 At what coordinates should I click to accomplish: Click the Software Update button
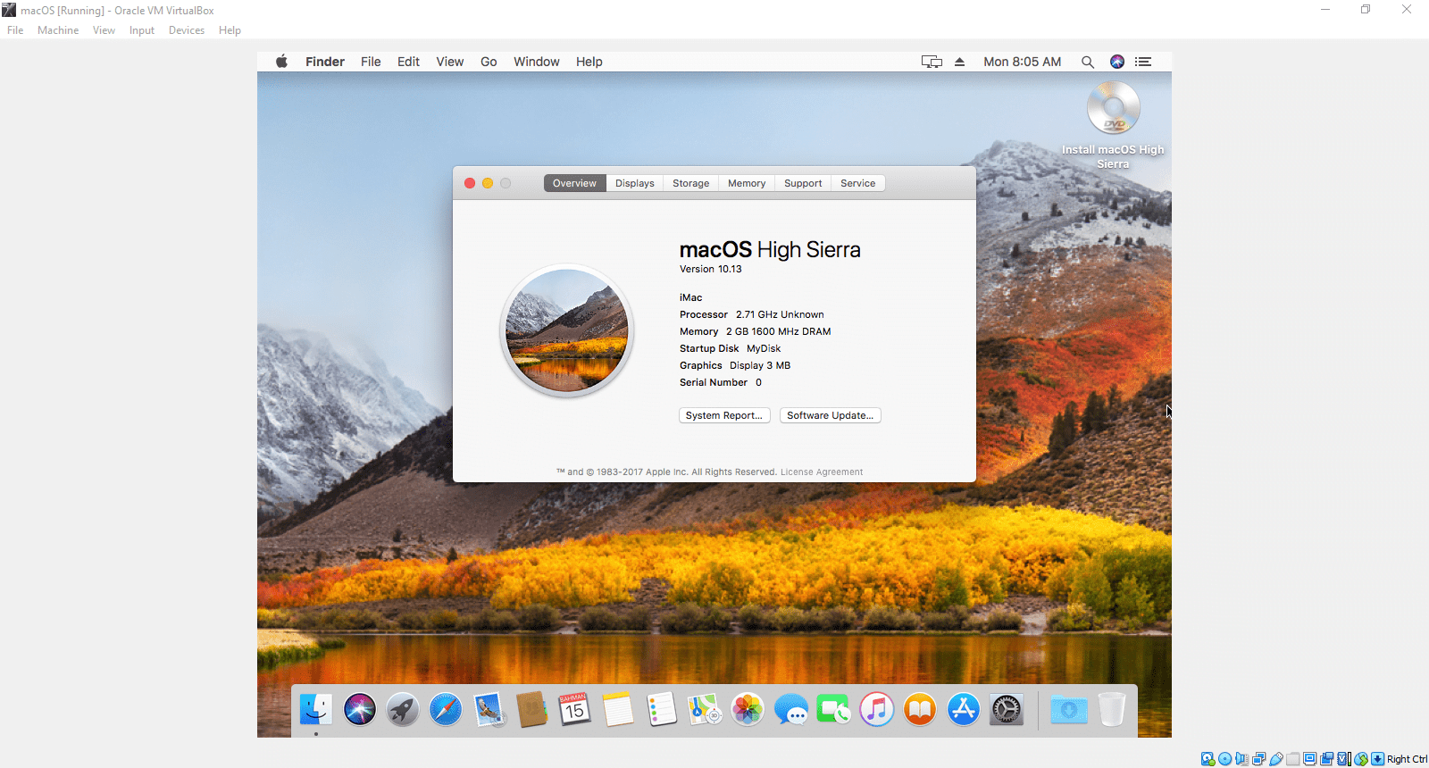point(831,415)
